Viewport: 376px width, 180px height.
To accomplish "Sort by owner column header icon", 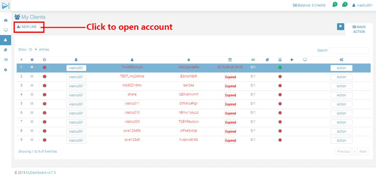I will [76, 60].
